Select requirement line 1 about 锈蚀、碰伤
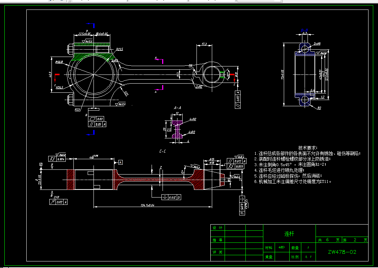 tap(308, 153)
